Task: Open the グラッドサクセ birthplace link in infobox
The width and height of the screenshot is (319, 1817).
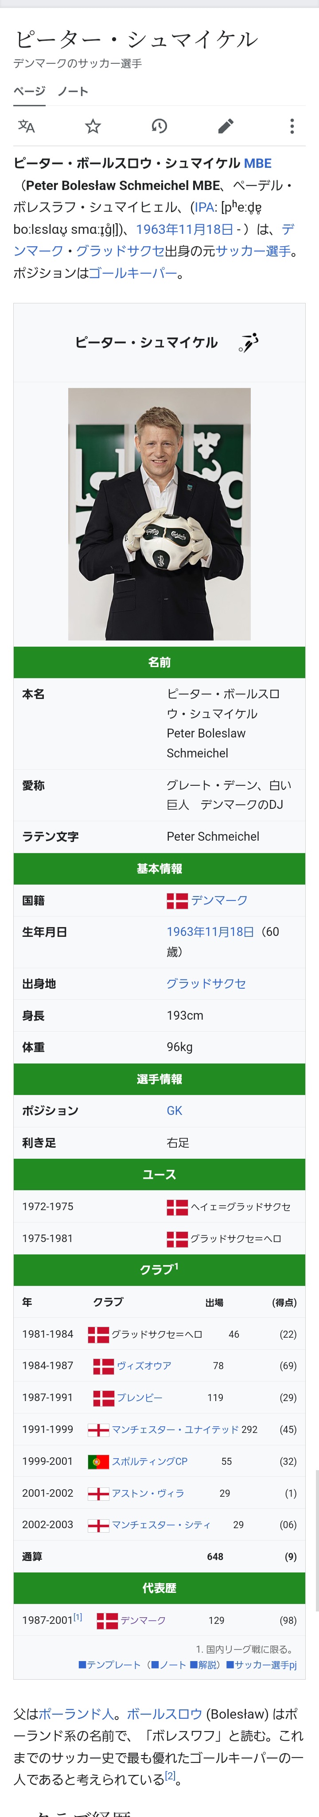Action: pos(206,983)
